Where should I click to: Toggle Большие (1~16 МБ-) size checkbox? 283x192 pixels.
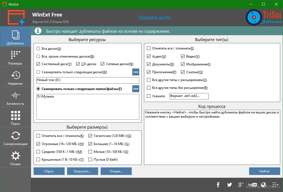pyautogui.click(x=109, y=144)
